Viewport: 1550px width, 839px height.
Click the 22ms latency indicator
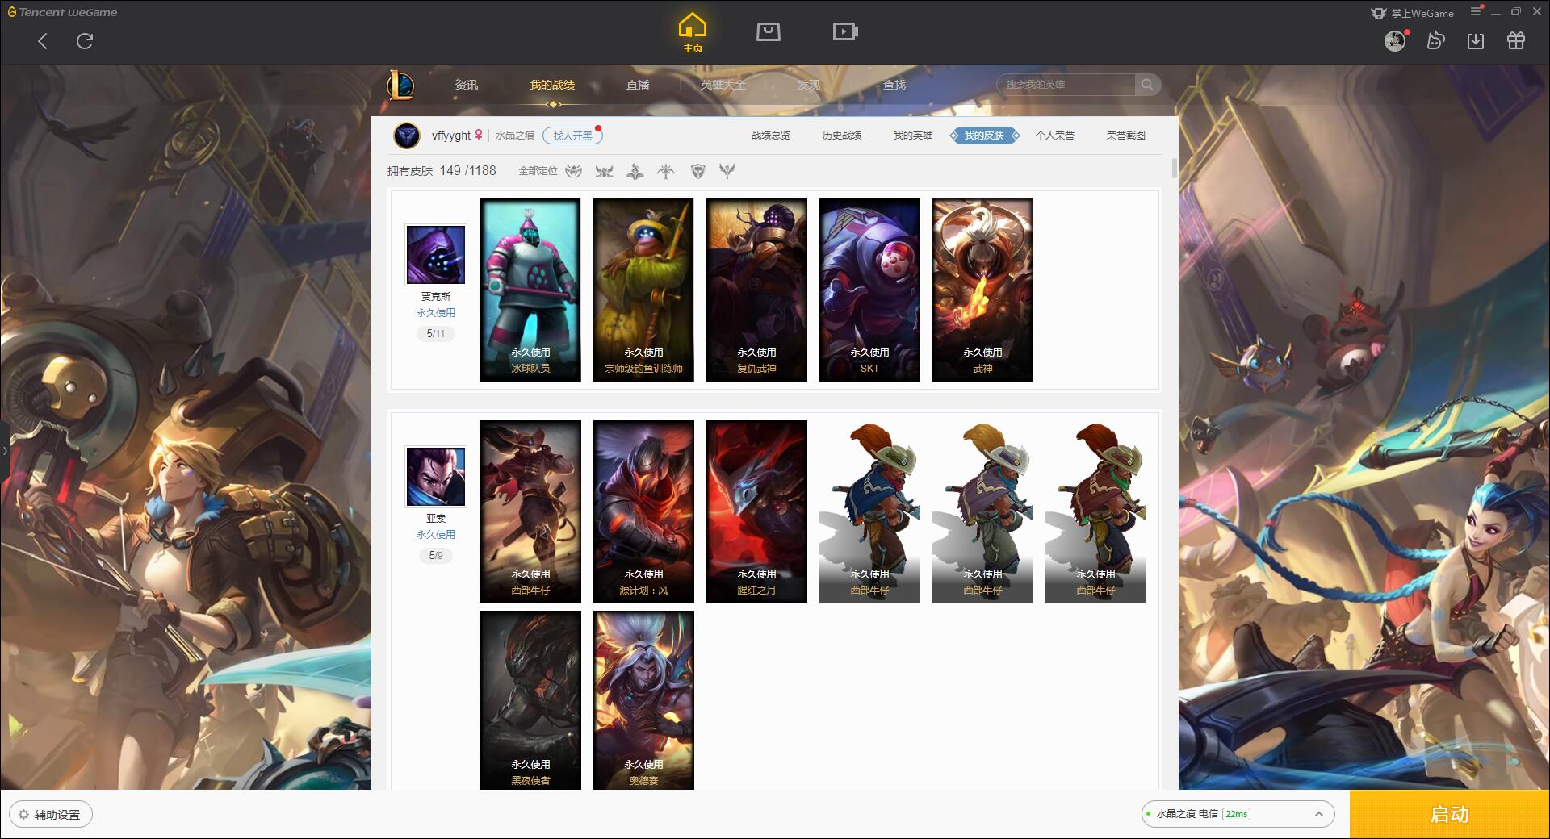1236,814
